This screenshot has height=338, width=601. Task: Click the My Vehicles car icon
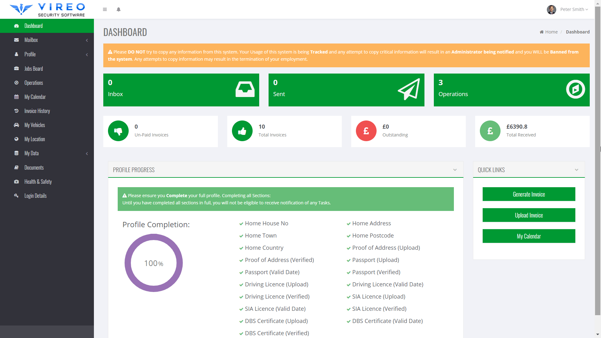point(16,125)
